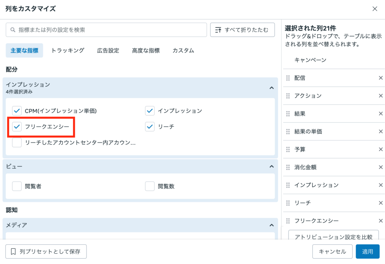Switch to the トラッキング tab
The width and height of the screenshot is (385, 264).
point(67,50)
